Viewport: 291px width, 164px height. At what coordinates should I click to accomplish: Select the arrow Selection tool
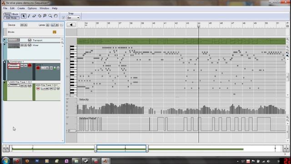pos(24,16)
